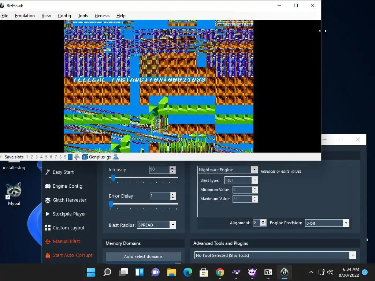The height and width of the screenshot is (281, 375).
Task: Select the installer.log desktop file
Action: coord(14,165)
